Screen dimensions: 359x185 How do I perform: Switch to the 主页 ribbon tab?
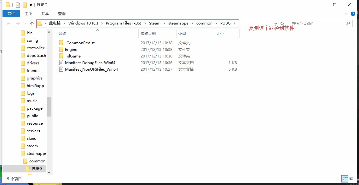pos(28,14)
